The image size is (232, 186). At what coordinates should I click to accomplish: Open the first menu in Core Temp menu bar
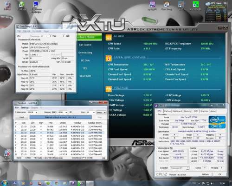pyautogui.click(x=19, y=31)
